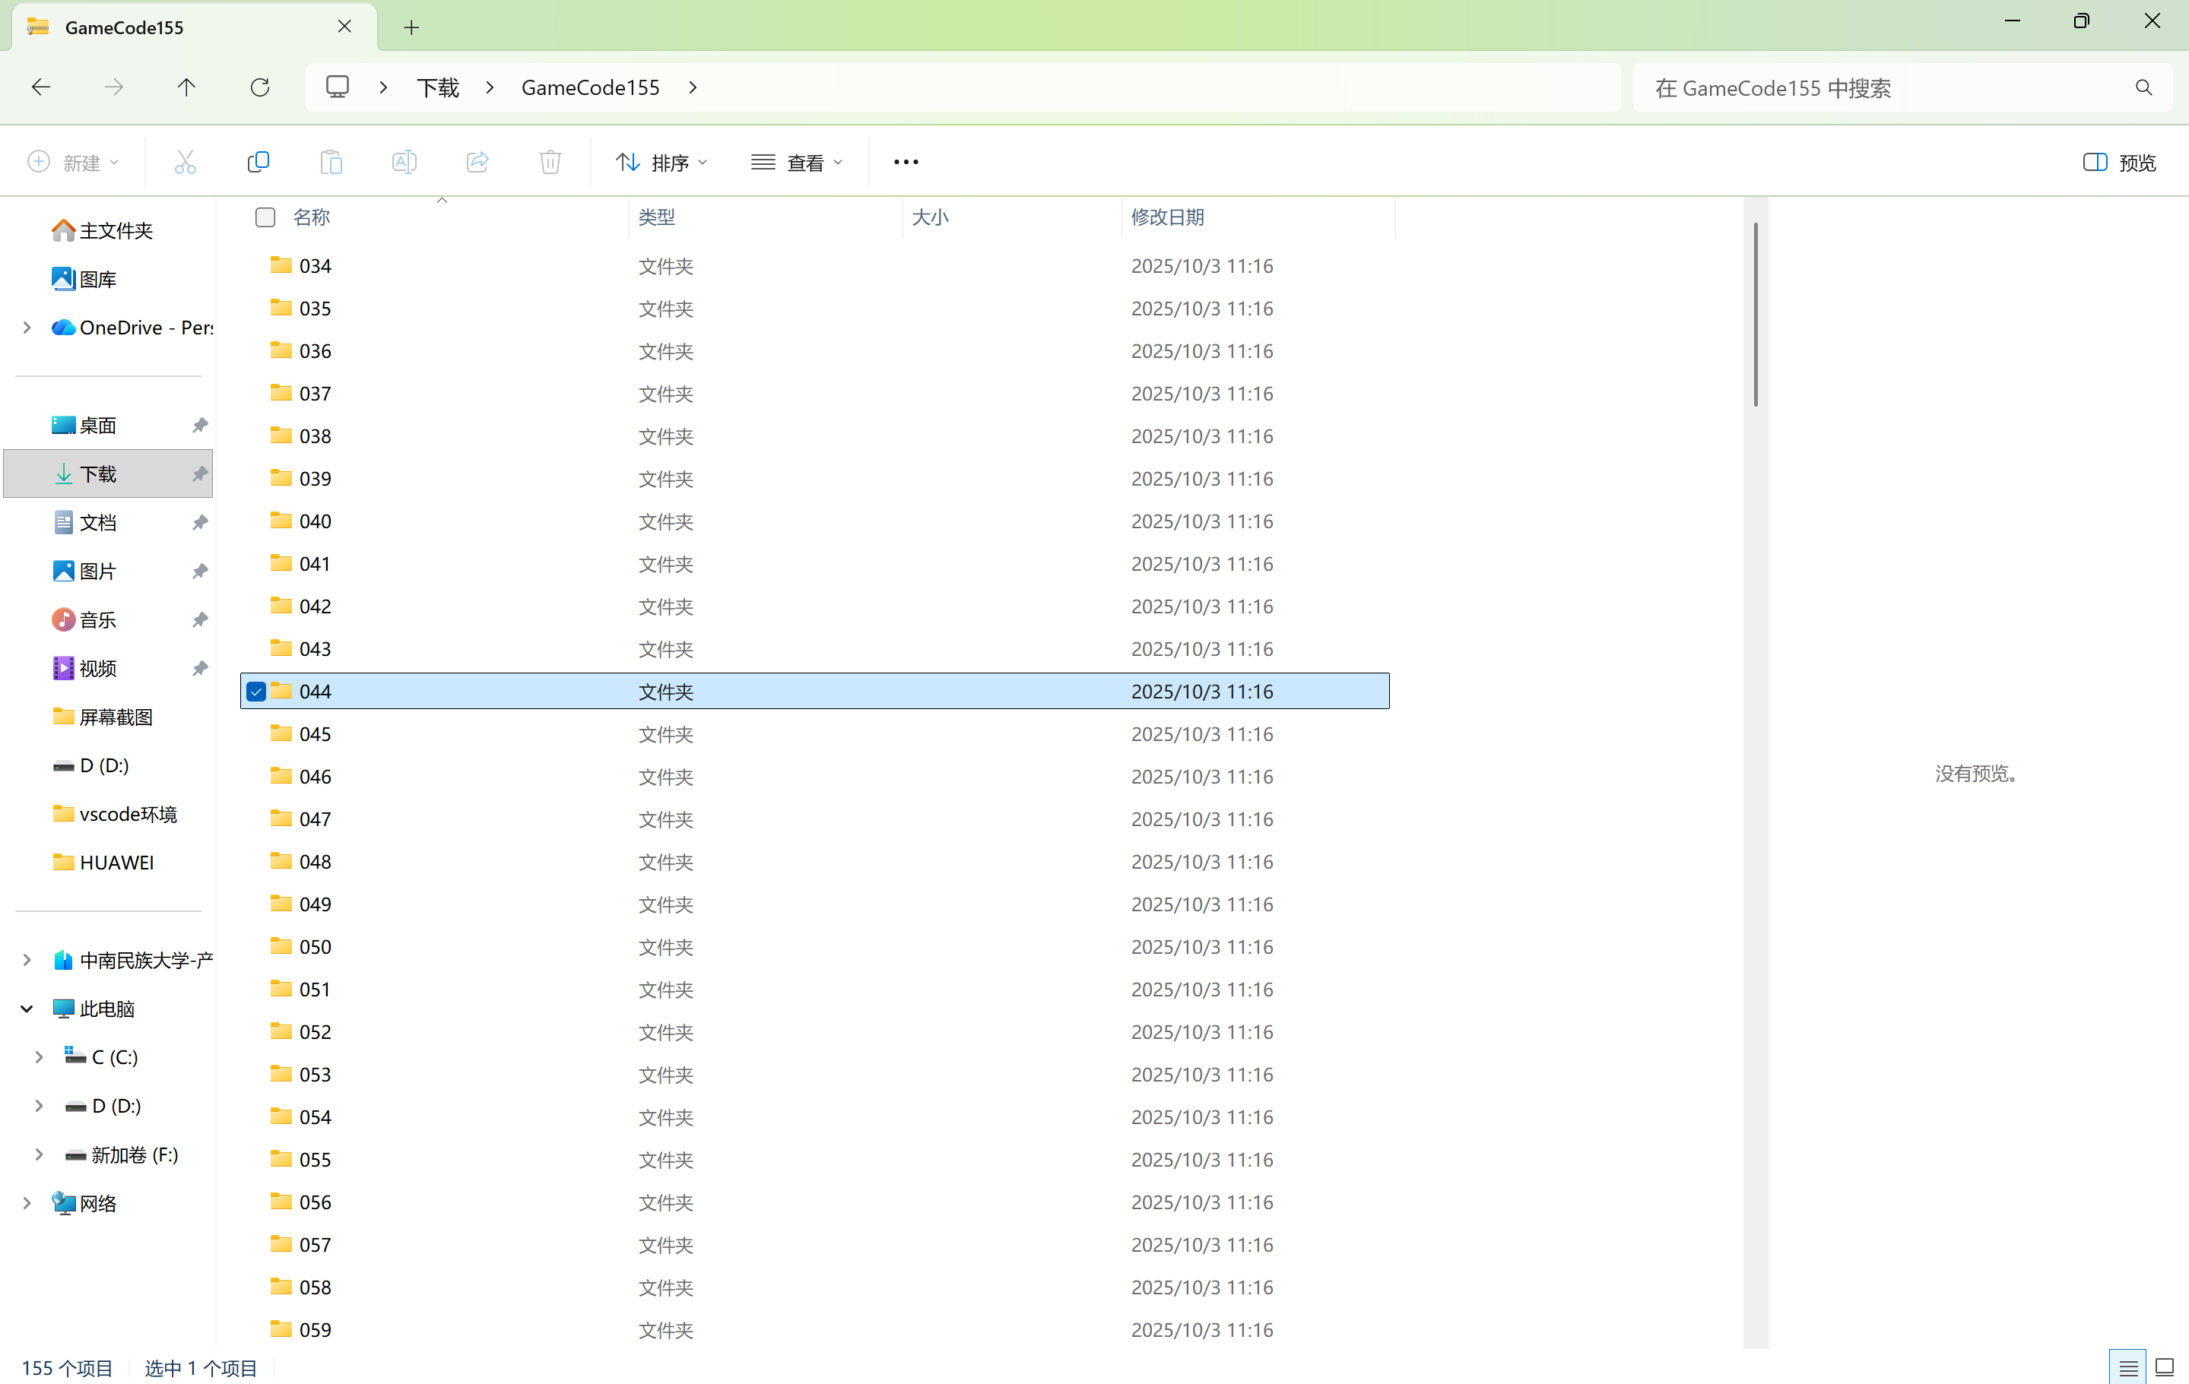Check the select-all checkbox in header
Viewport: 2189px width, 1384px height.
click(265, 217)
